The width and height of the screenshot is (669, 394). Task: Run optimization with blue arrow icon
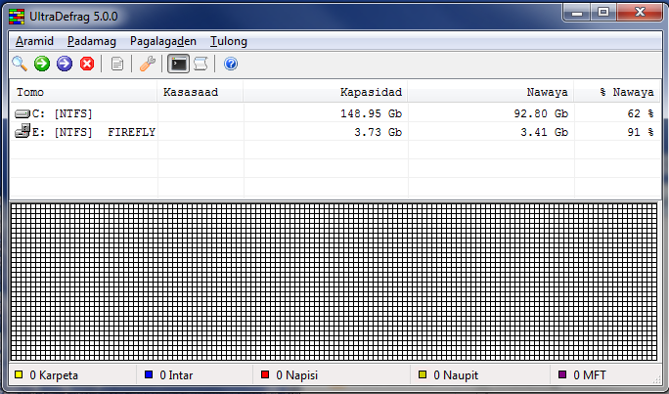(x=65, y=64)
